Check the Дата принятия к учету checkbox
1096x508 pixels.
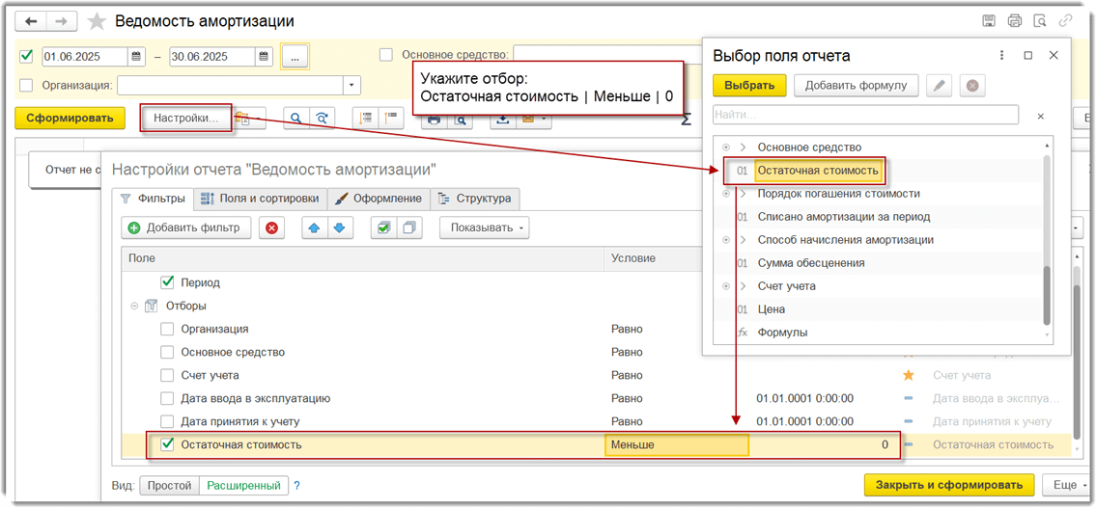[x=167, y=421]
